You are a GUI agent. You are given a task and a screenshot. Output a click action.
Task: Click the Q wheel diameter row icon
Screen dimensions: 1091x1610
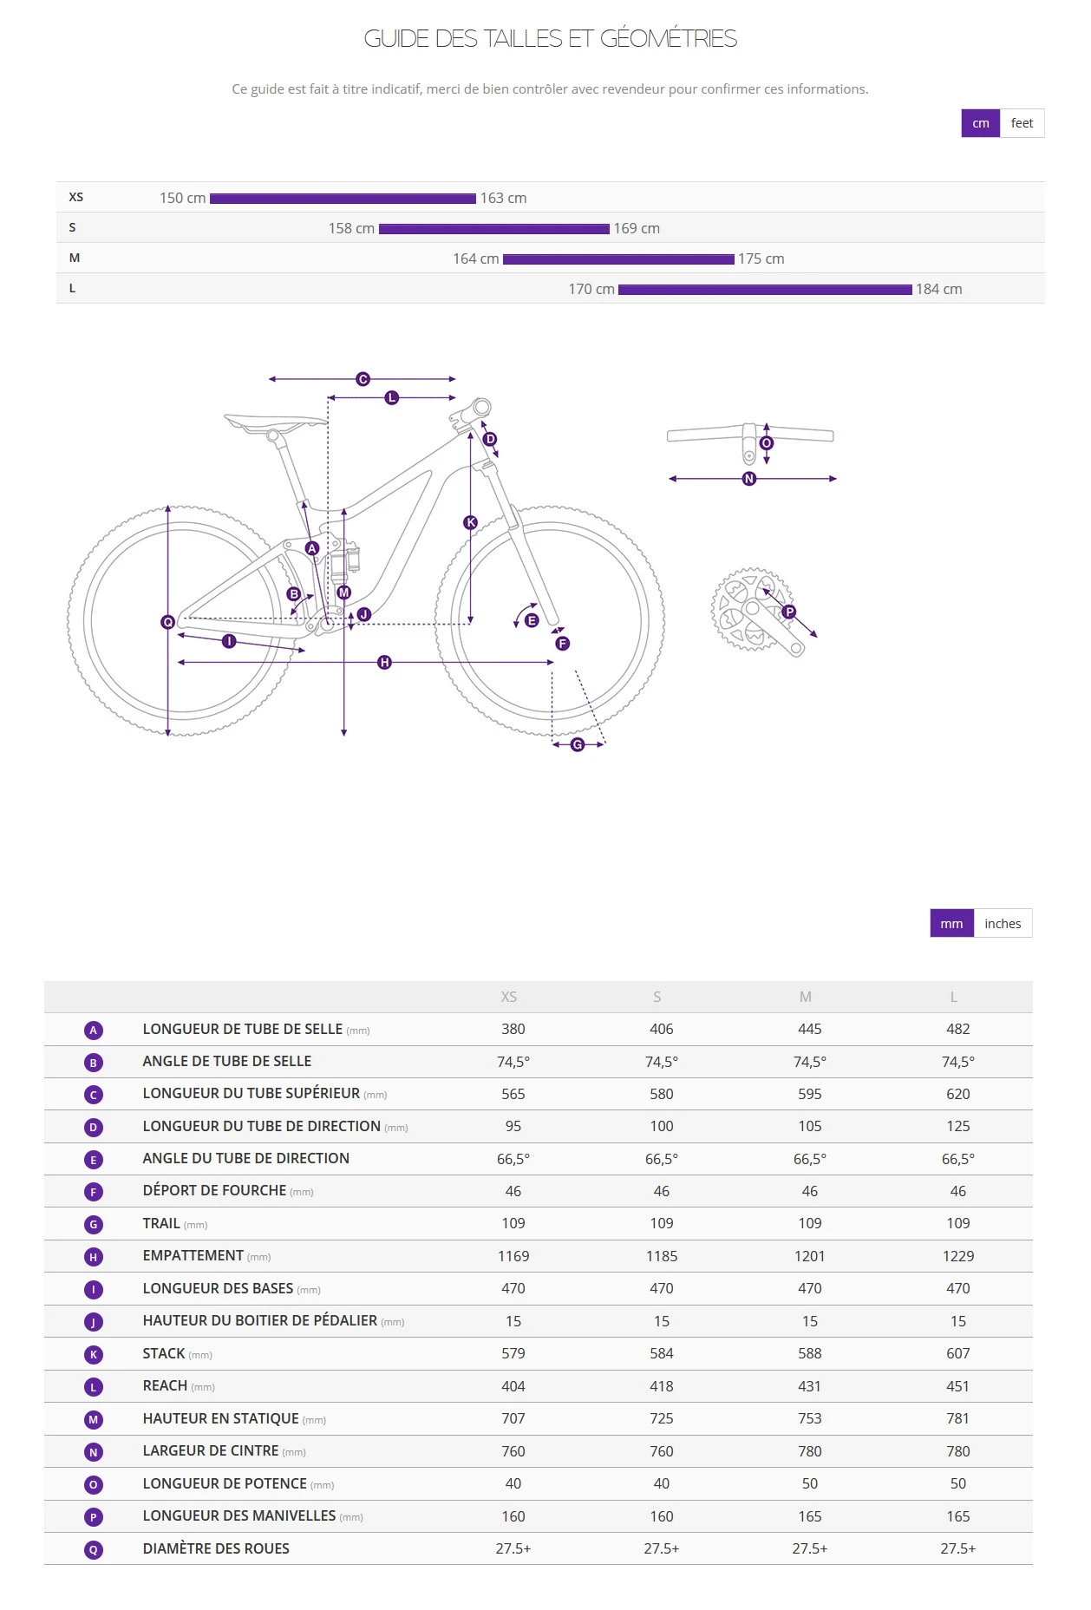94,1550
